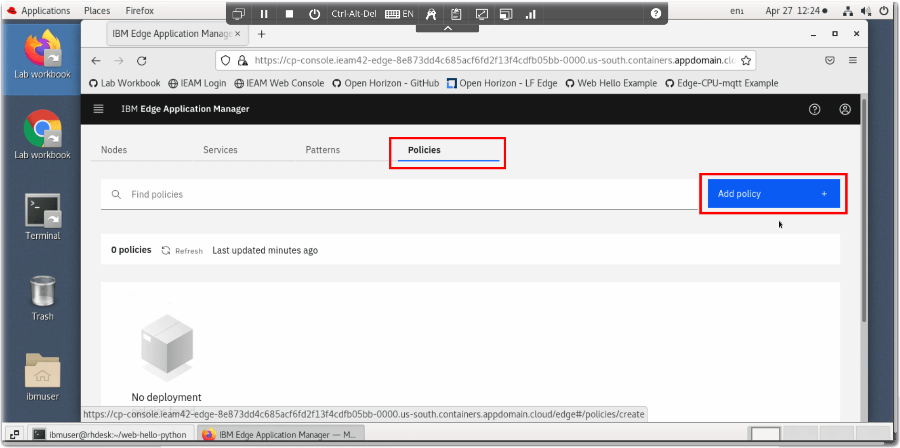The height and width of the screenshot is (448, 900).
Task: Open the Places menu in the top panel
Action: pos(97,10)
